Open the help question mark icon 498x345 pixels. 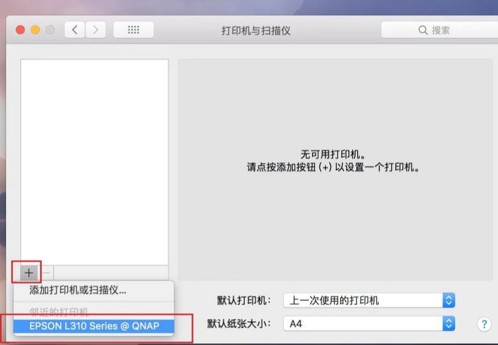484,323
